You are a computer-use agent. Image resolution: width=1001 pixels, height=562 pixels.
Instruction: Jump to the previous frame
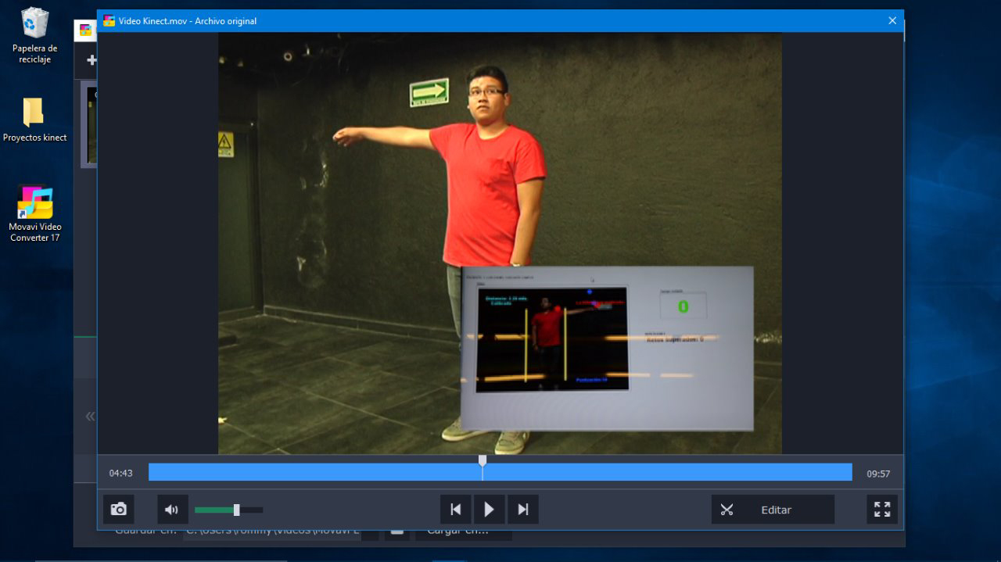click(x=455, y=510)
